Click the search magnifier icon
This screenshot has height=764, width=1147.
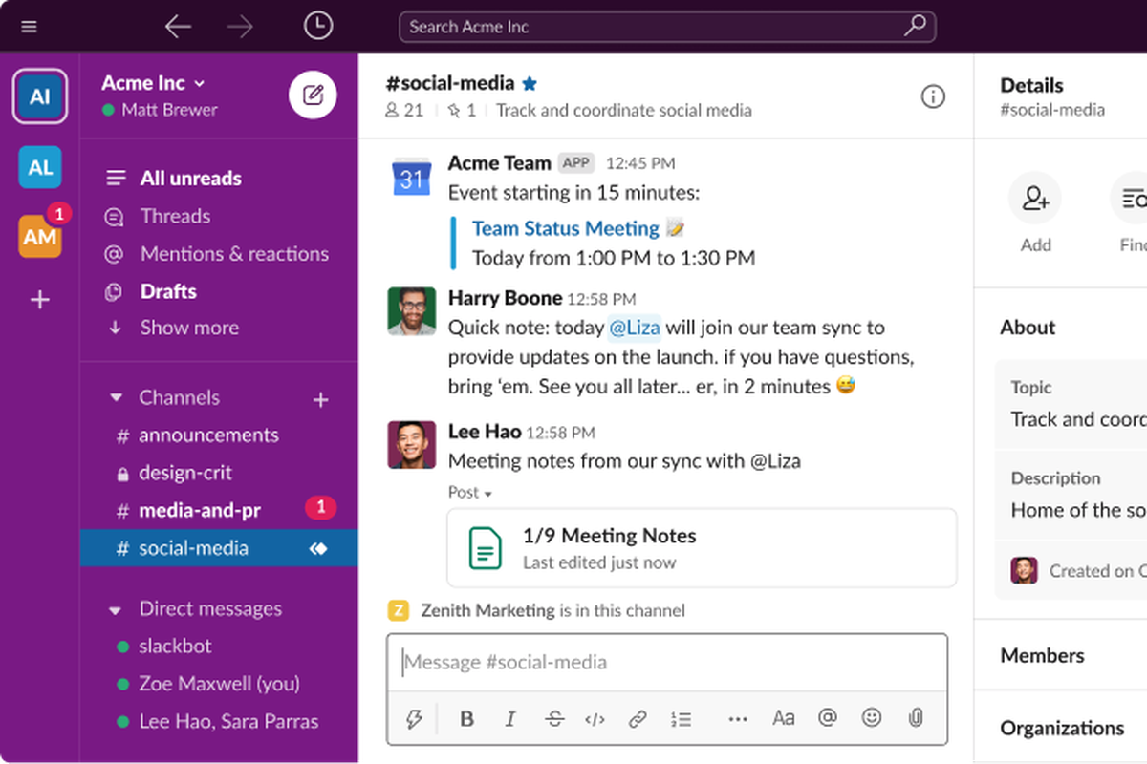coord(915,26)
